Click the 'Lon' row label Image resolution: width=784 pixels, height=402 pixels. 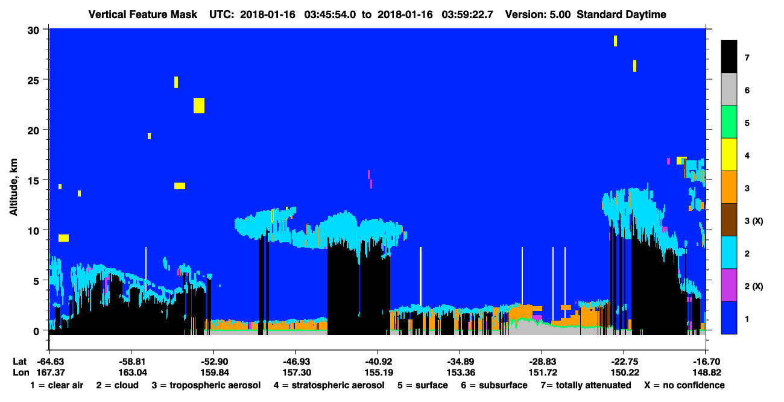click(x=21, y=372)
